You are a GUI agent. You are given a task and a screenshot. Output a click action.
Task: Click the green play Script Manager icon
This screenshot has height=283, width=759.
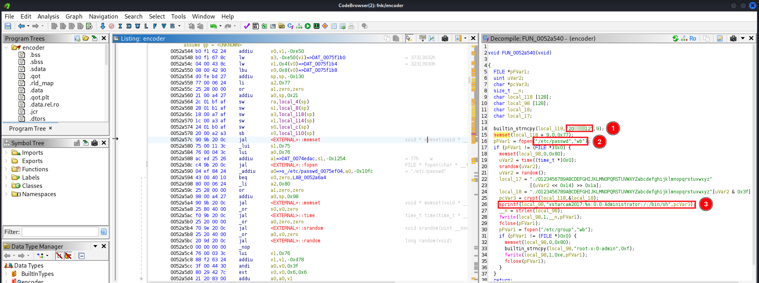[x=308, y=26]
